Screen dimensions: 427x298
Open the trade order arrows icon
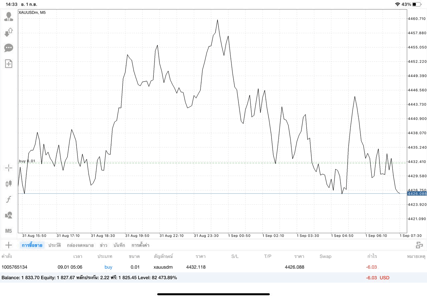click(9, 32)
